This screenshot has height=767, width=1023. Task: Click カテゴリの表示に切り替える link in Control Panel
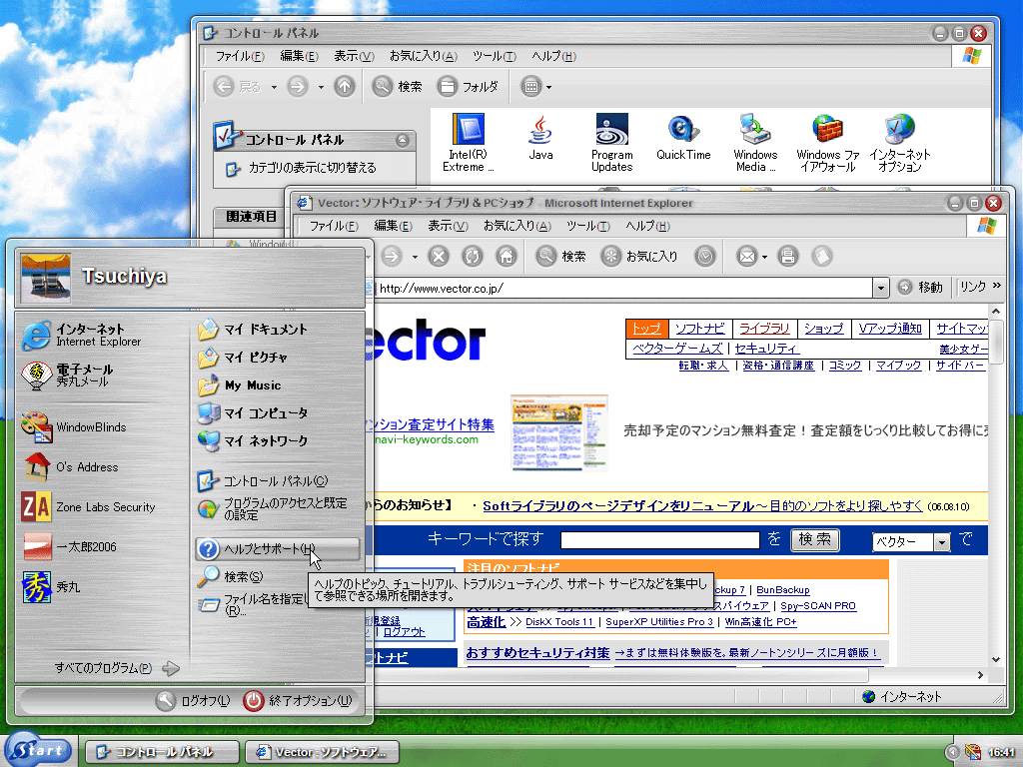click(x=302, y=168)
